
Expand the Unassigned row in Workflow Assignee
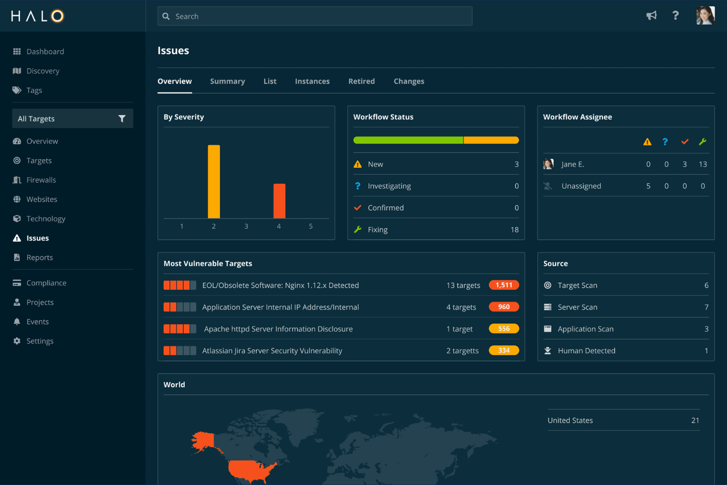tap(581, 186)
